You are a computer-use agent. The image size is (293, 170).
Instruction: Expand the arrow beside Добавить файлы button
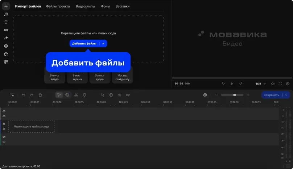(x=103, y=44)
